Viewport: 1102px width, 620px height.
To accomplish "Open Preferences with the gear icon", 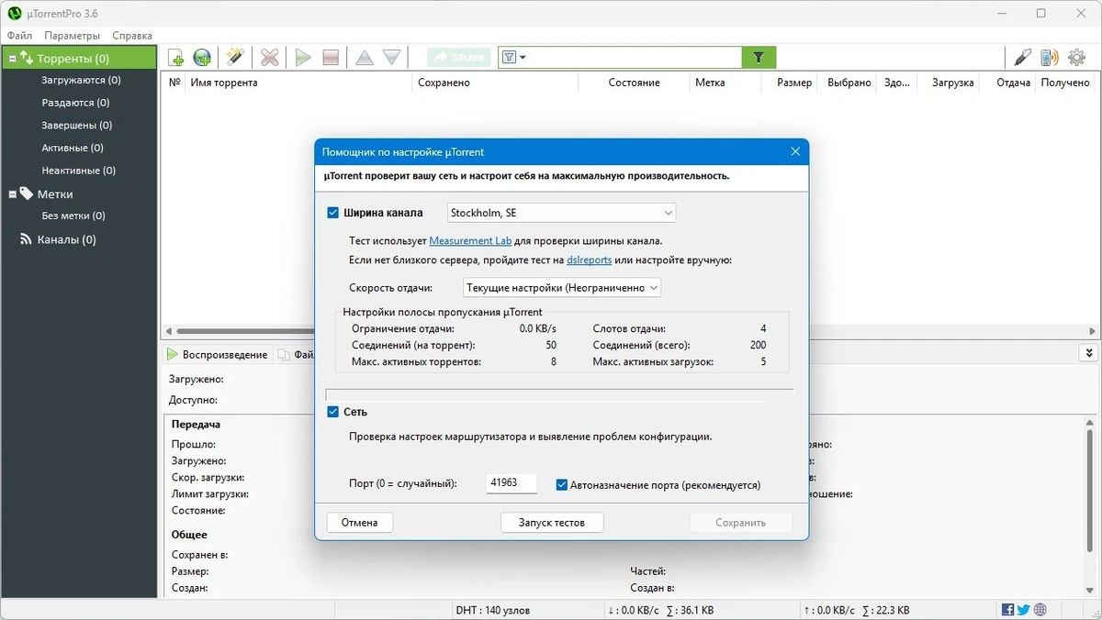I will pyautogui.click(x=1076, y=58).
